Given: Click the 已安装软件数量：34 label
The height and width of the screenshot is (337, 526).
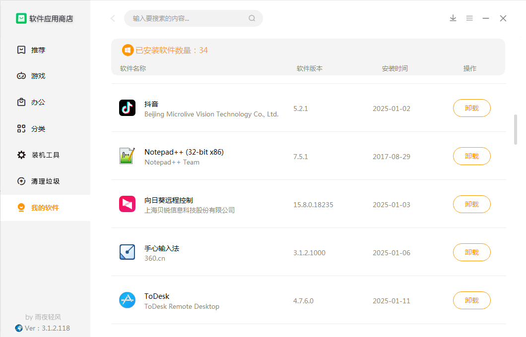Looking at the screenshot, I should pyautogui.click(x=171, y=50).
